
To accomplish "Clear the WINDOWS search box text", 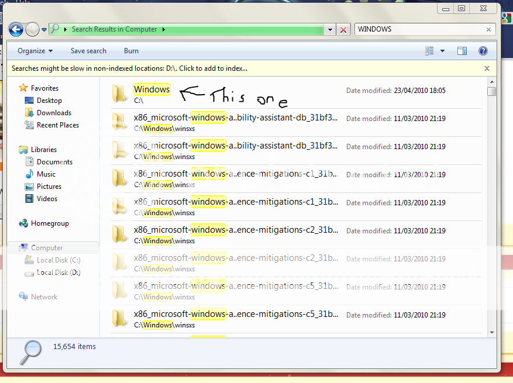I will tap(489, 29).
